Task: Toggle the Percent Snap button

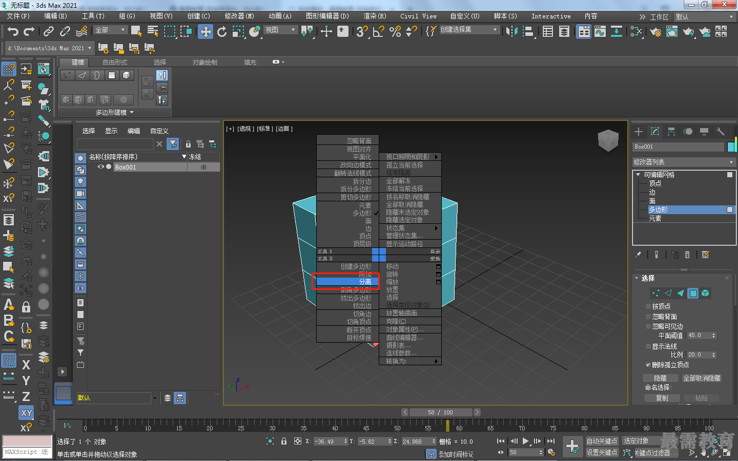Action: (x=395, y=32)
